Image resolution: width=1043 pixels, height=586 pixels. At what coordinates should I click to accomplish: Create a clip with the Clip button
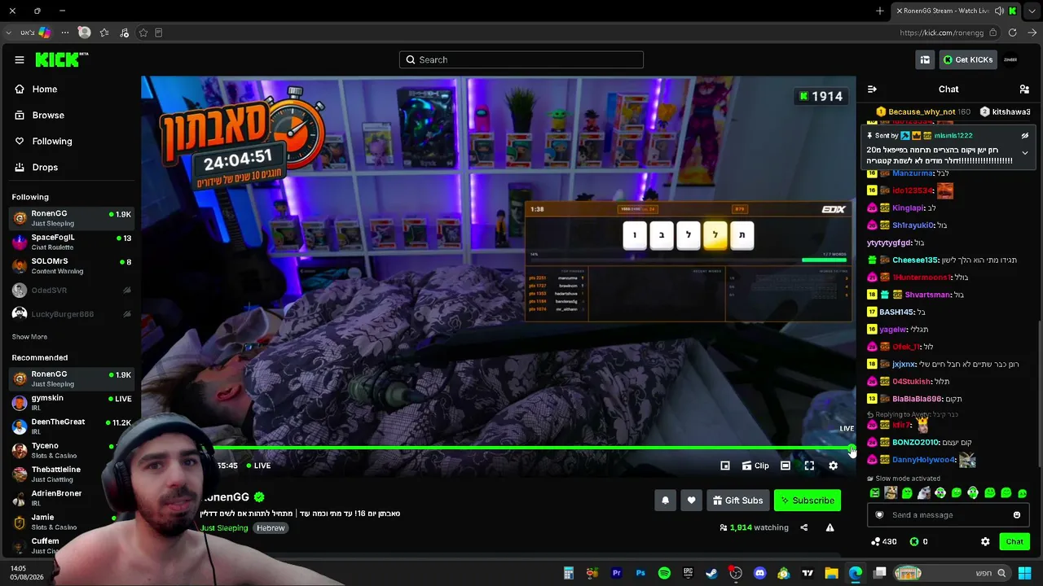pos(755,466)
